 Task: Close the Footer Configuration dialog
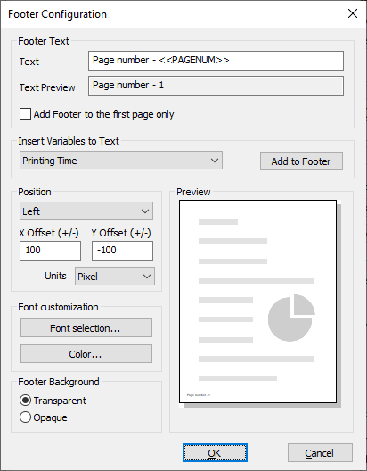point(353,13)
